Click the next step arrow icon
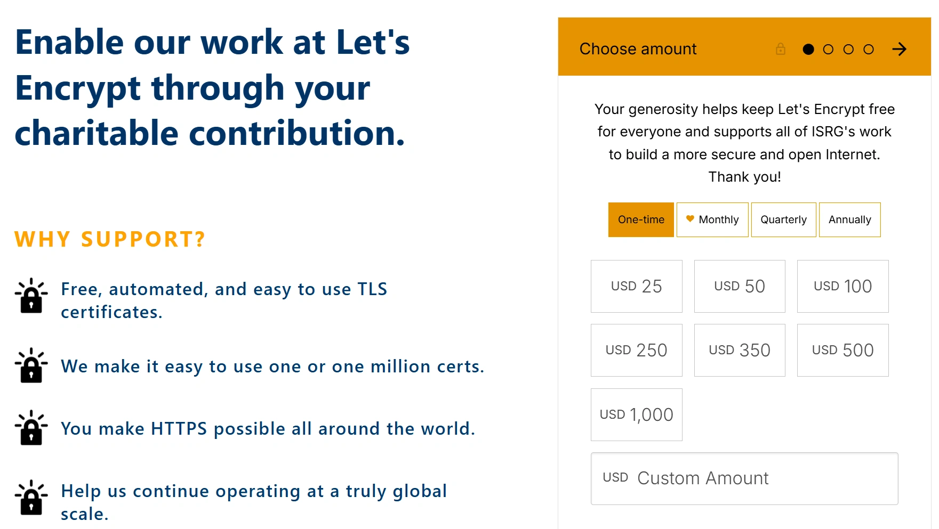939x529 pixels. pyautogui.click(x=899, y=50)
